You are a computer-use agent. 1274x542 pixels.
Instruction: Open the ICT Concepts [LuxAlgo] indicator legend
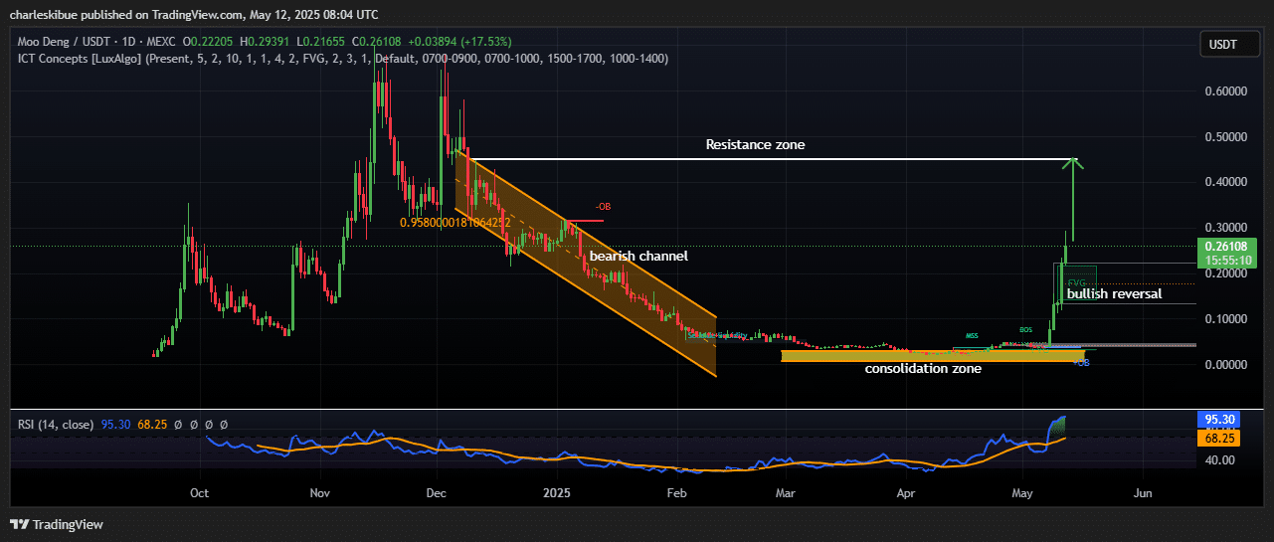tap(82, 59)
